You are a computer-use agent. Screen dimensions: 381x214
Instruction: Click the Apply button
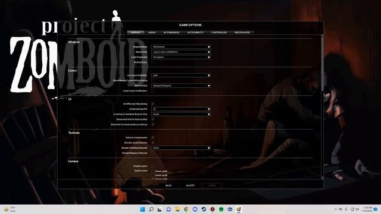tap(212, 185)
